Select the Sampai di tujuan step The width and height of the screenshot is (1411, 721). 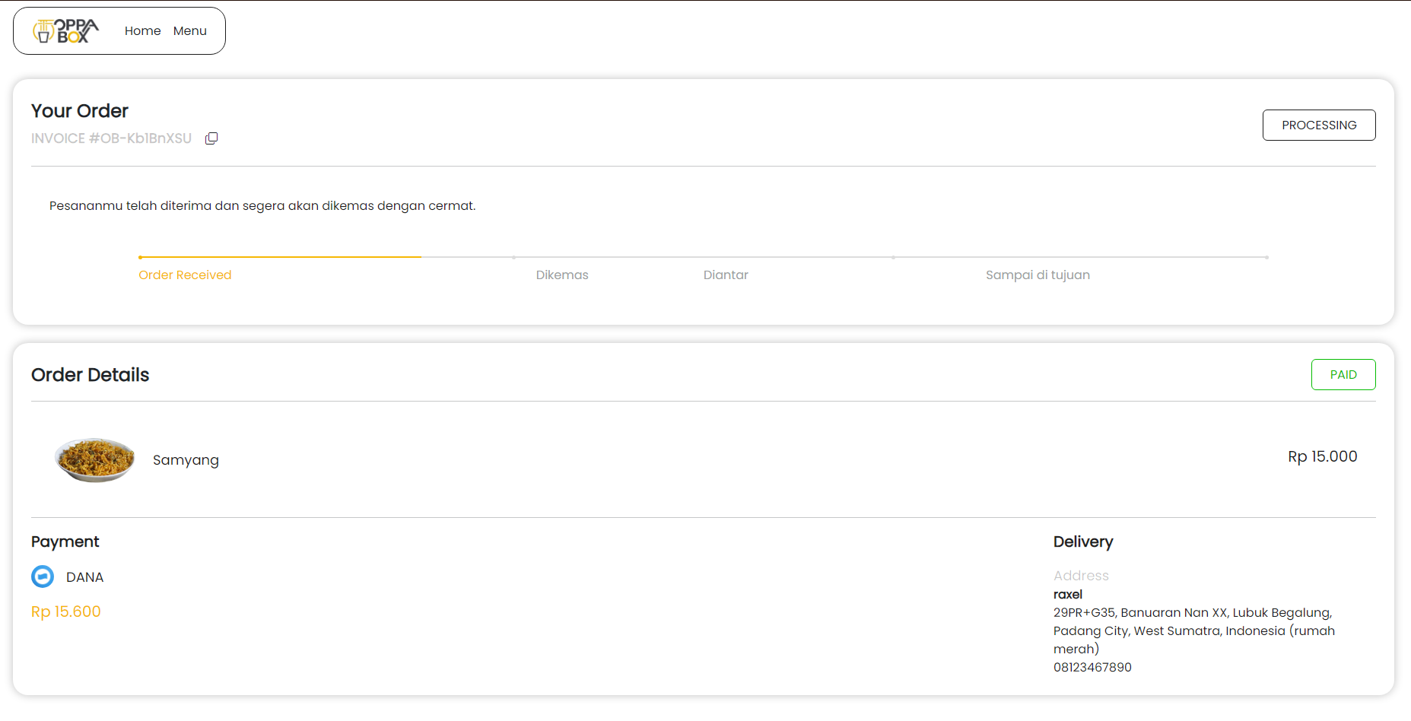coord(1038,275)
